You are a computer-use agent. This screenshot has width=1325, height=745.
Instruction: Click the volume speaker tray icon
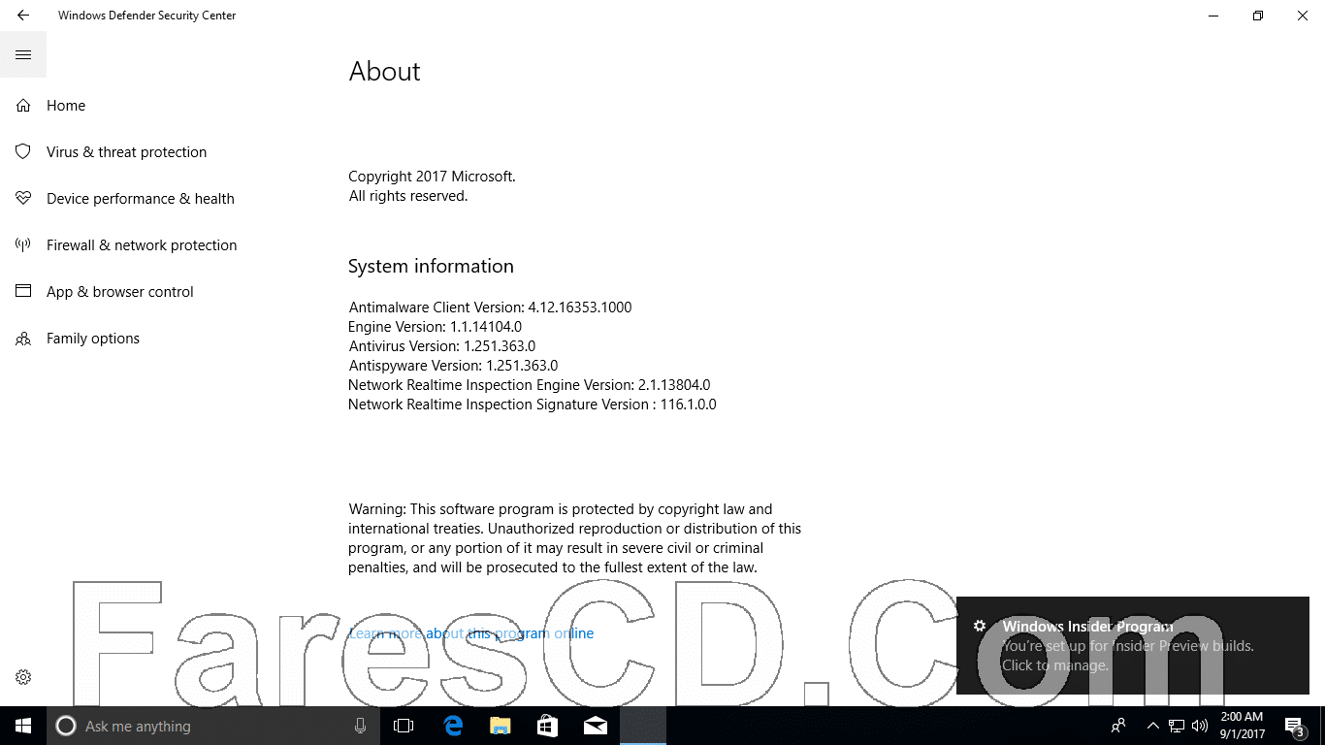(1201, 726)
